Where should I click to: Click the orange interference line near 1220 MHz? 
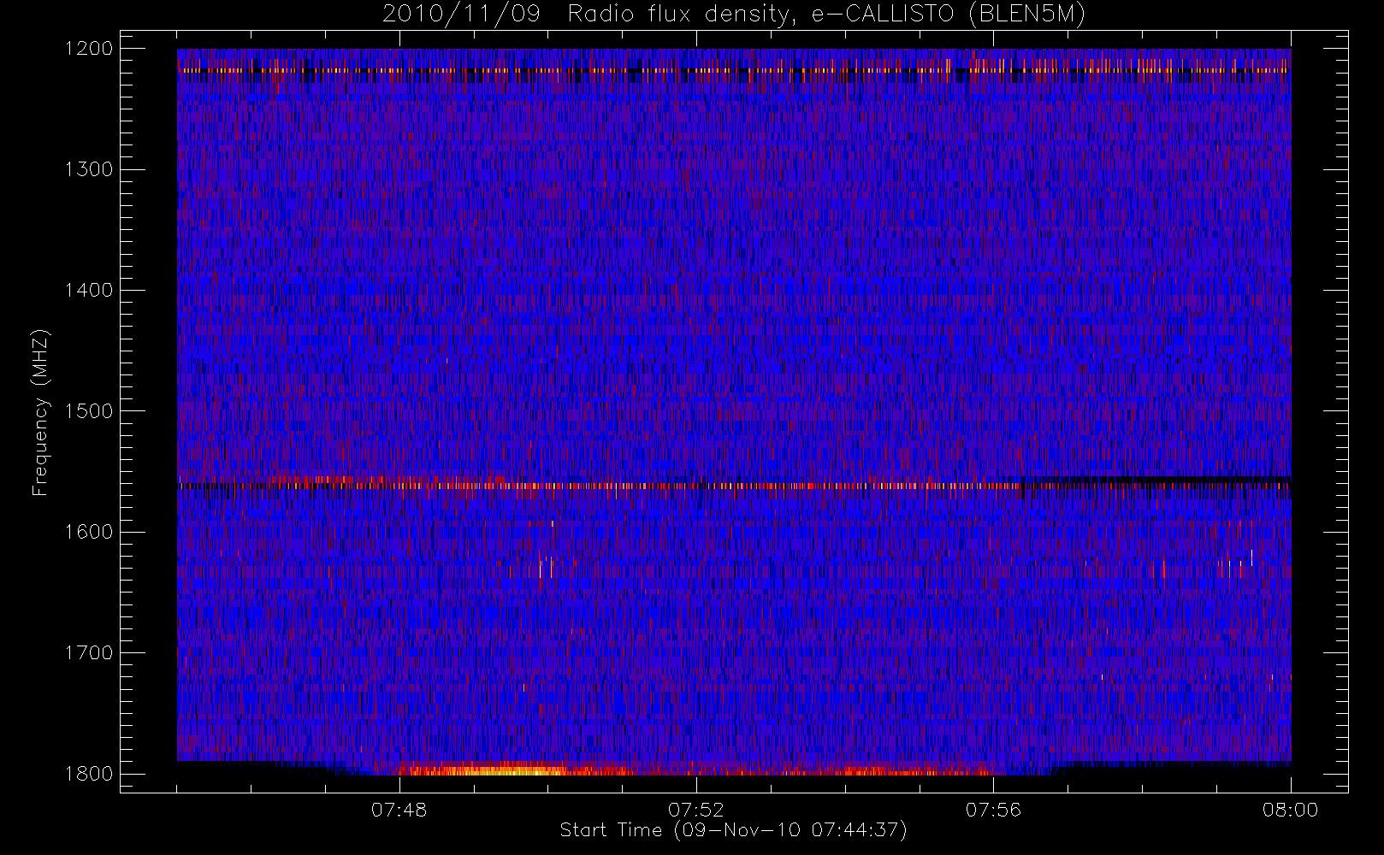coord(734,70)
